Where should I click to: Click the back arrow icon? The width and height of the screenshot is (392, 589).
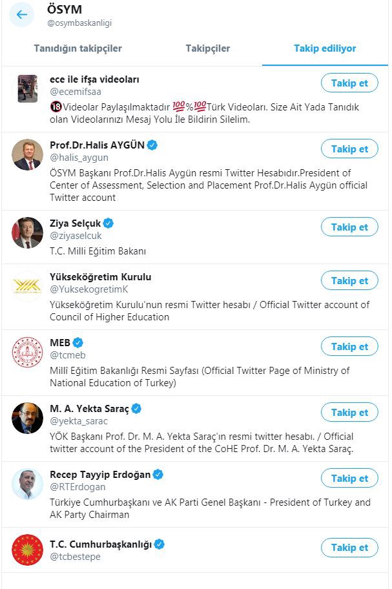coord(22,15)
